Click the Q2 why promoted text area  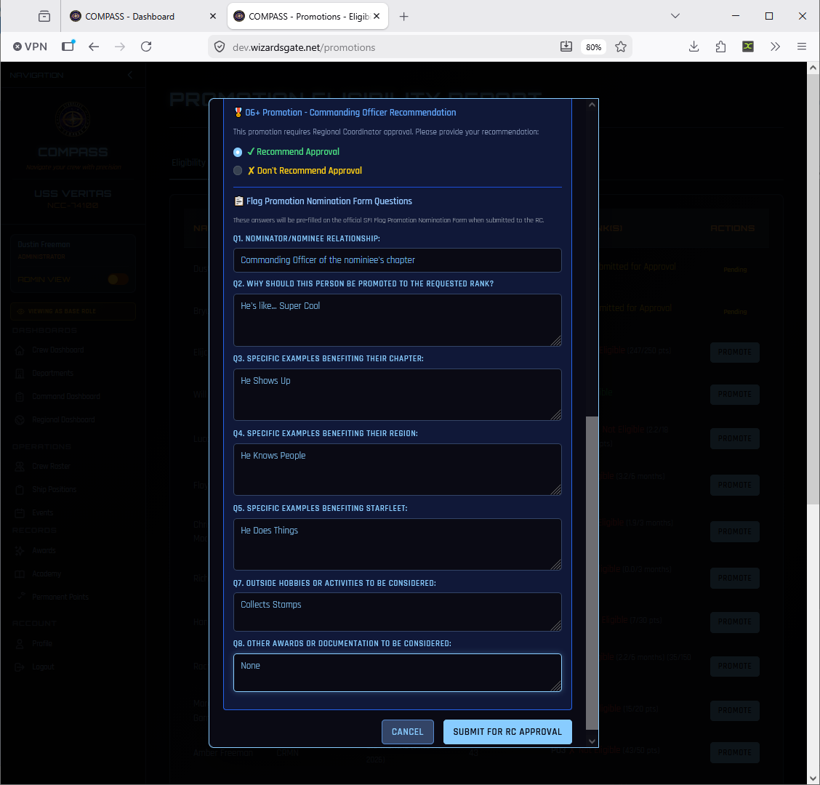397,320
